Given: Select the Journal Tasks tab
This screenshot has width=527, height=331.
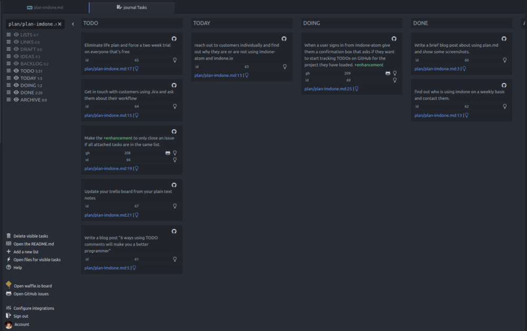Looking at the screenshot, I should tap(132, 8).
